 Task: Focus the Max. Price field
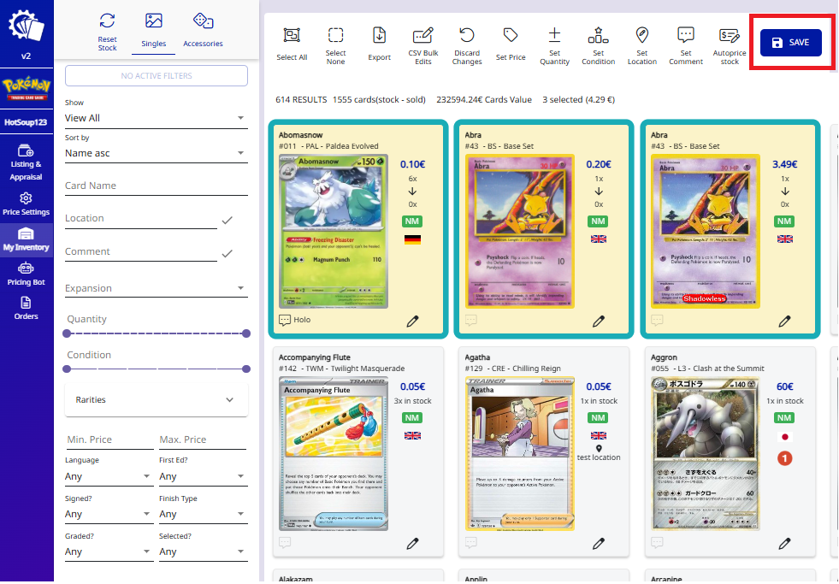pyautogui.click(x=202, y=439)
